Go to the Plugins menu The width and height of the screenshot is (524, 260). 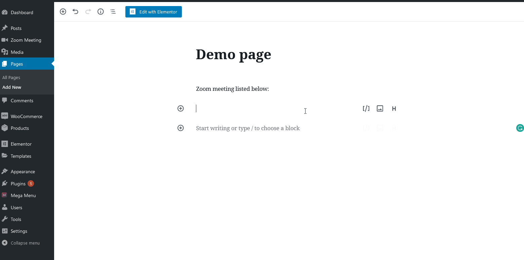tap(18, 183)
